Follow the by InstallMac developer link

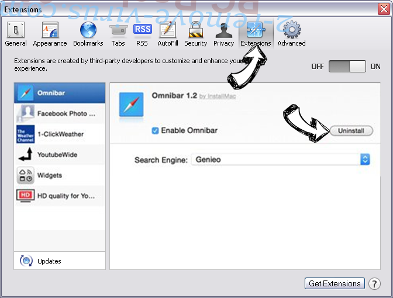(x=218, y=96)
